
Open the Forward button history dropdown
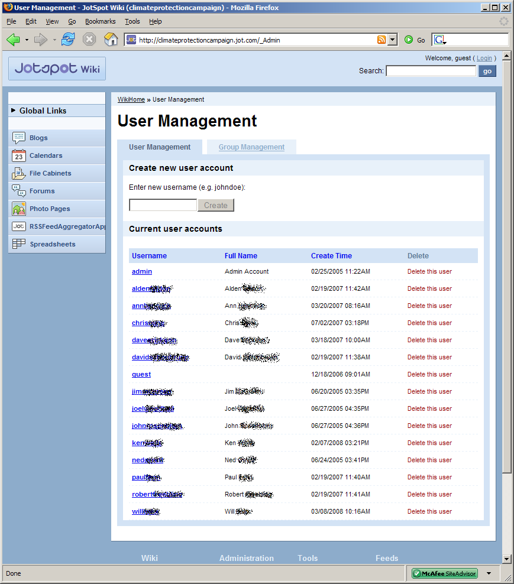(x=54, y=40)
